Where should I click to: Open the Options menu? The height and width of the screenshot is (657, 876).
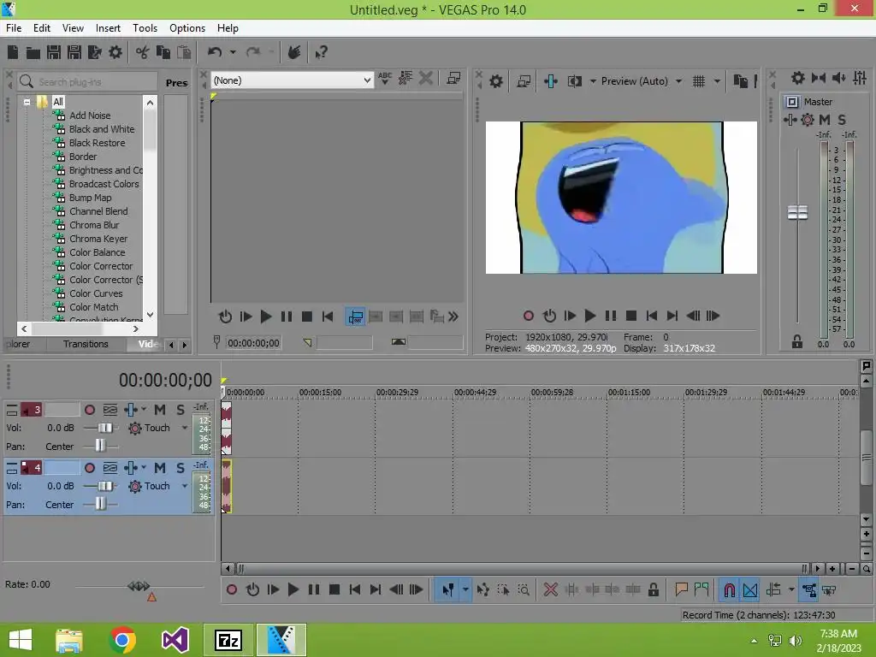(x=187, y=28)
